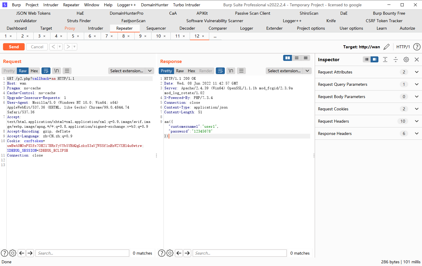Switch to Intruder tool tab
The width and height of the screenshot is (422, 266).
[96, 28]
